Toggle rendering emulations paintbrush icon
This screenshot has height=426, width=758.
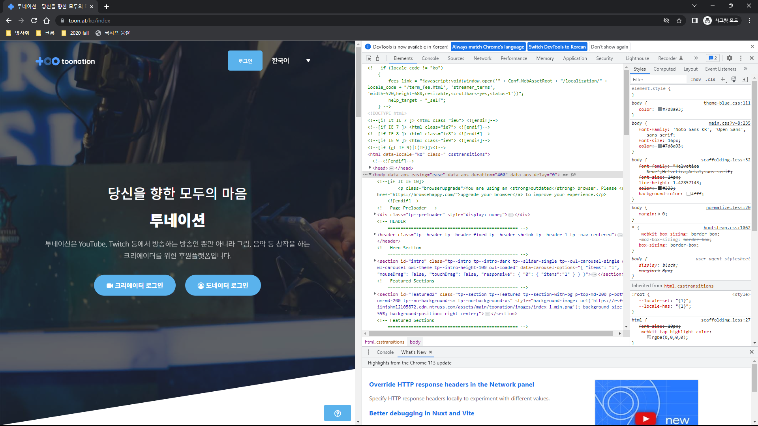[734, 79]
